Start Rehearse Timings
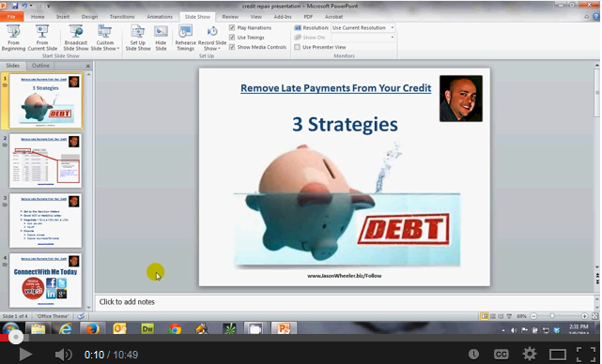602x364 pixels. 185,38
